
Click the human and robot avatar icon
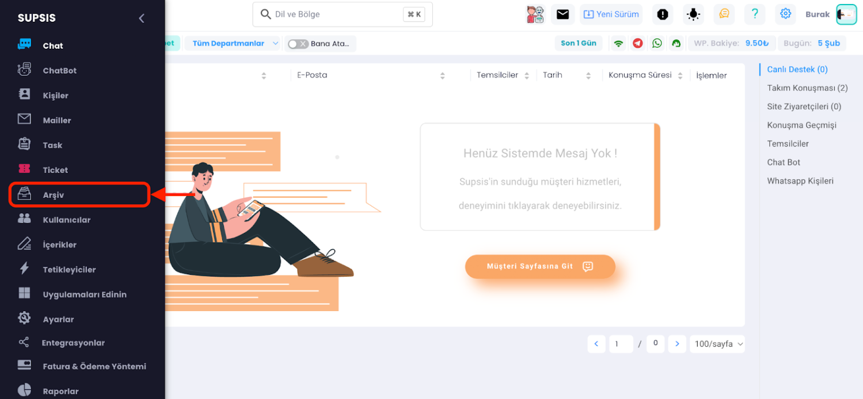pos(535,14)
